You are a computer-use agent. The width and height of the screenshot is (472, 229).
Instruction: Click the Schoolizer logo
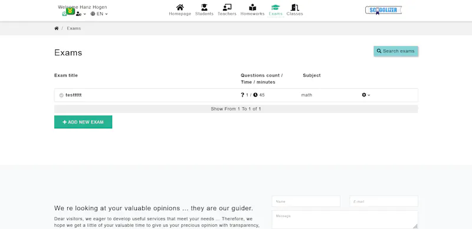point(383,10)
